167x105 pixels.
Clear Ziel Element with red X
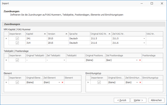coord(62,82)
